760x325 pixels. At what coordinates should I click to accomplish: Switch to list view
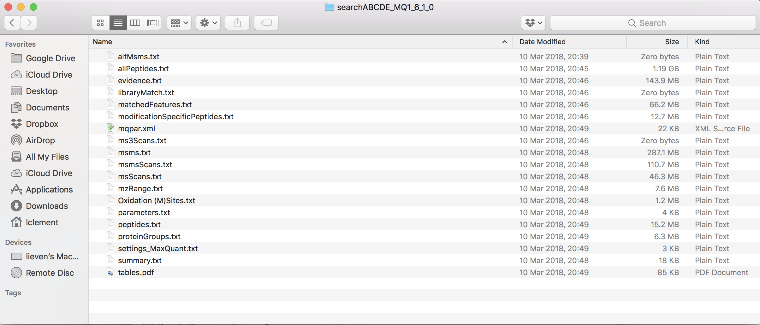click(118, 23)
